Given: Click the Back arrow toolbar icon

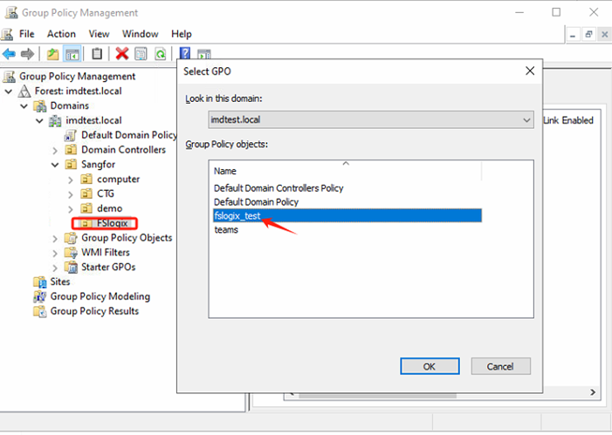Looking at the screenshot, I should pos(10,54).
